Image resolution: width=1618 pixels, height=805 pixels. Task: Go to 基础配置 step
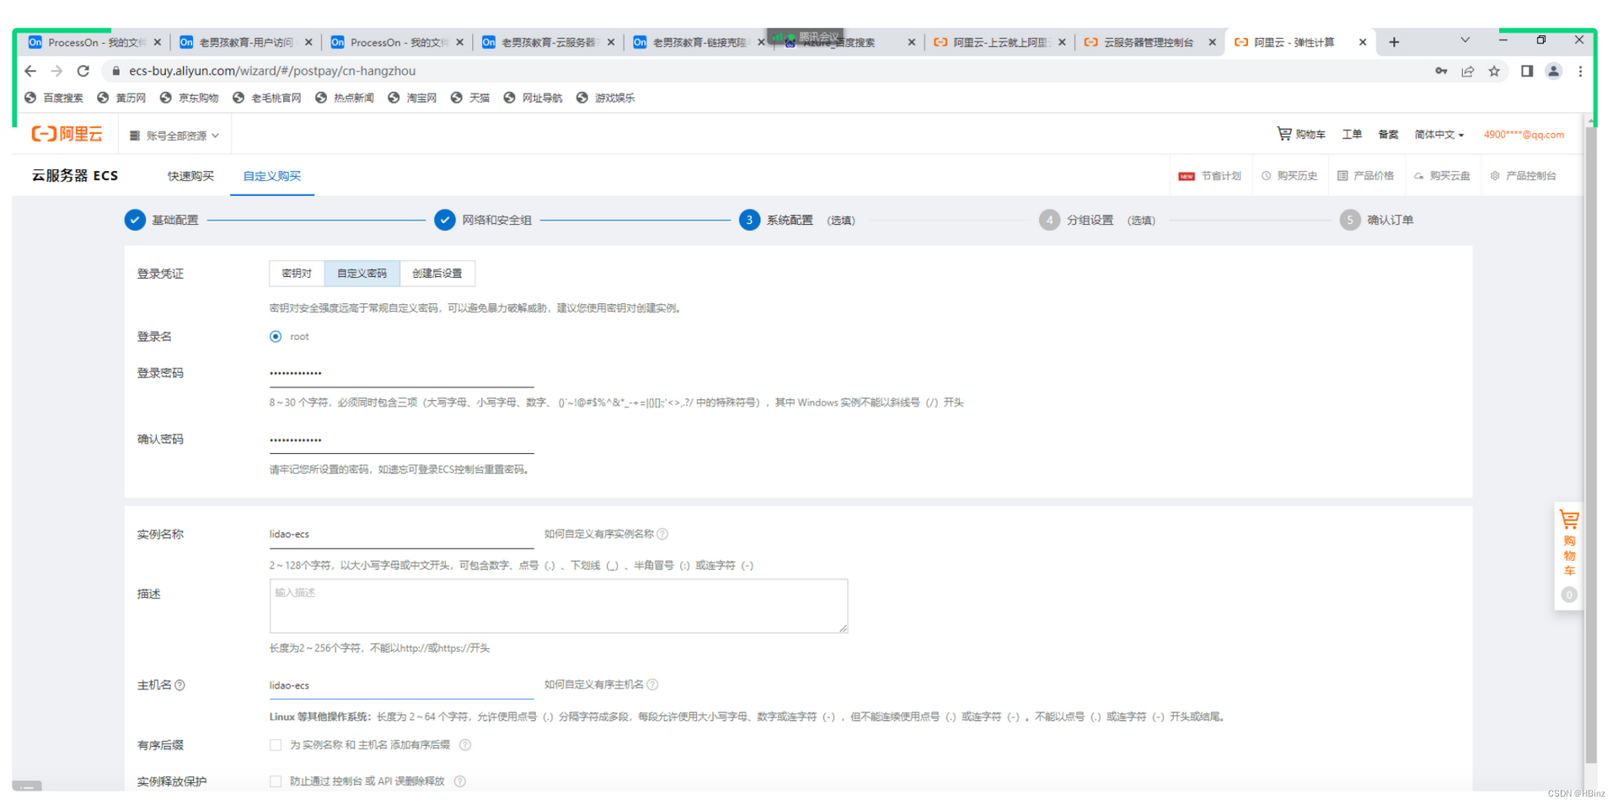[x=162, y=220]
